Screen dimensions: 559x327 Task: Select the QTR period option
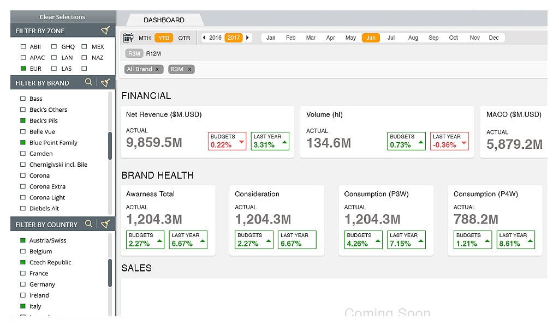[x=185, y=38]
